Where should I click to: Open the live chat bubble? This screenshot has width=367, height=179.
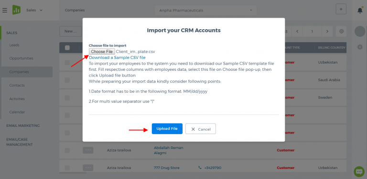359,171
